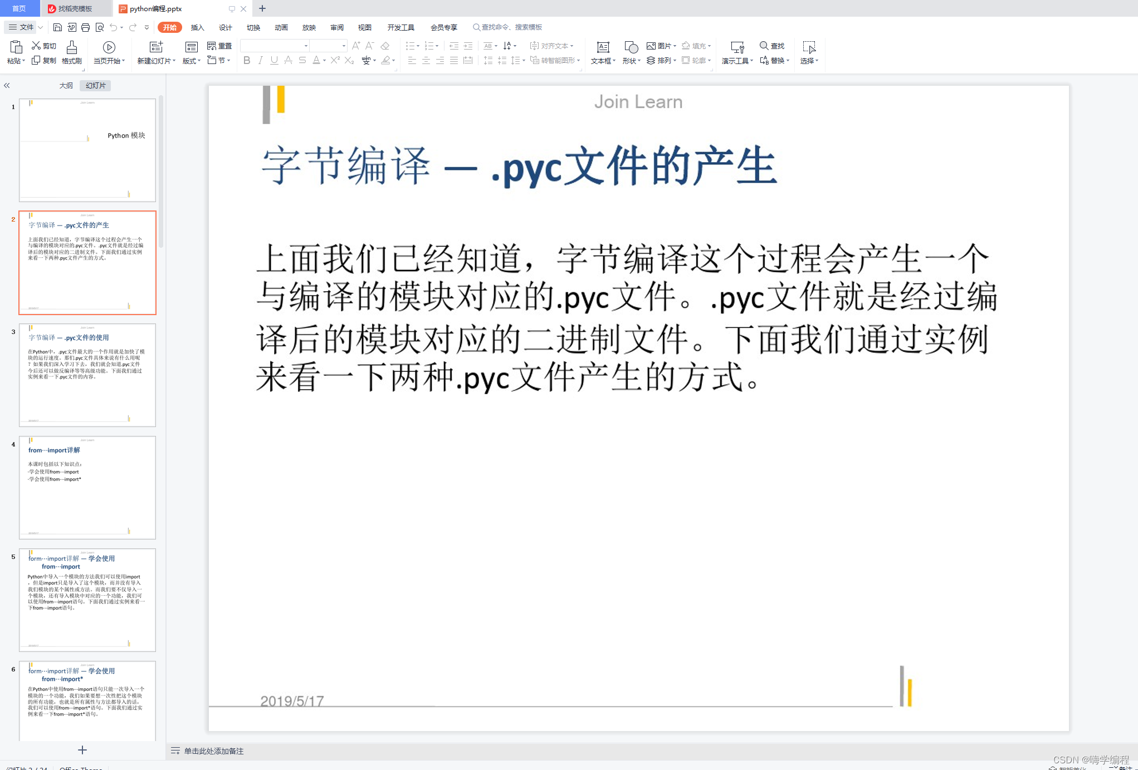Go to the 首页 home tab
The width and height of the screenshot is (1138, 770).
[x=19, y=8]
